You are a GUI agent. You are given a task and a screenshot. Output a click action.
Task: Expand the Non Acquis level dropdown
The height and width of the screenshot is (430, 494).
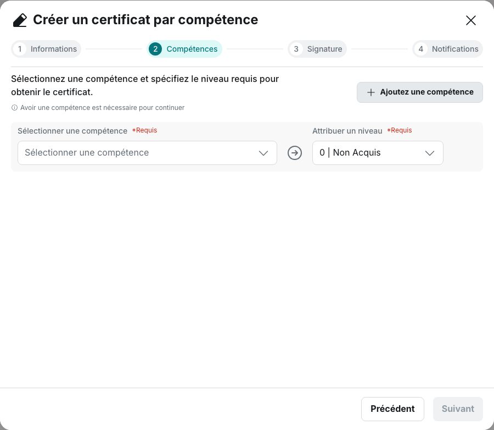click(378, 153)
